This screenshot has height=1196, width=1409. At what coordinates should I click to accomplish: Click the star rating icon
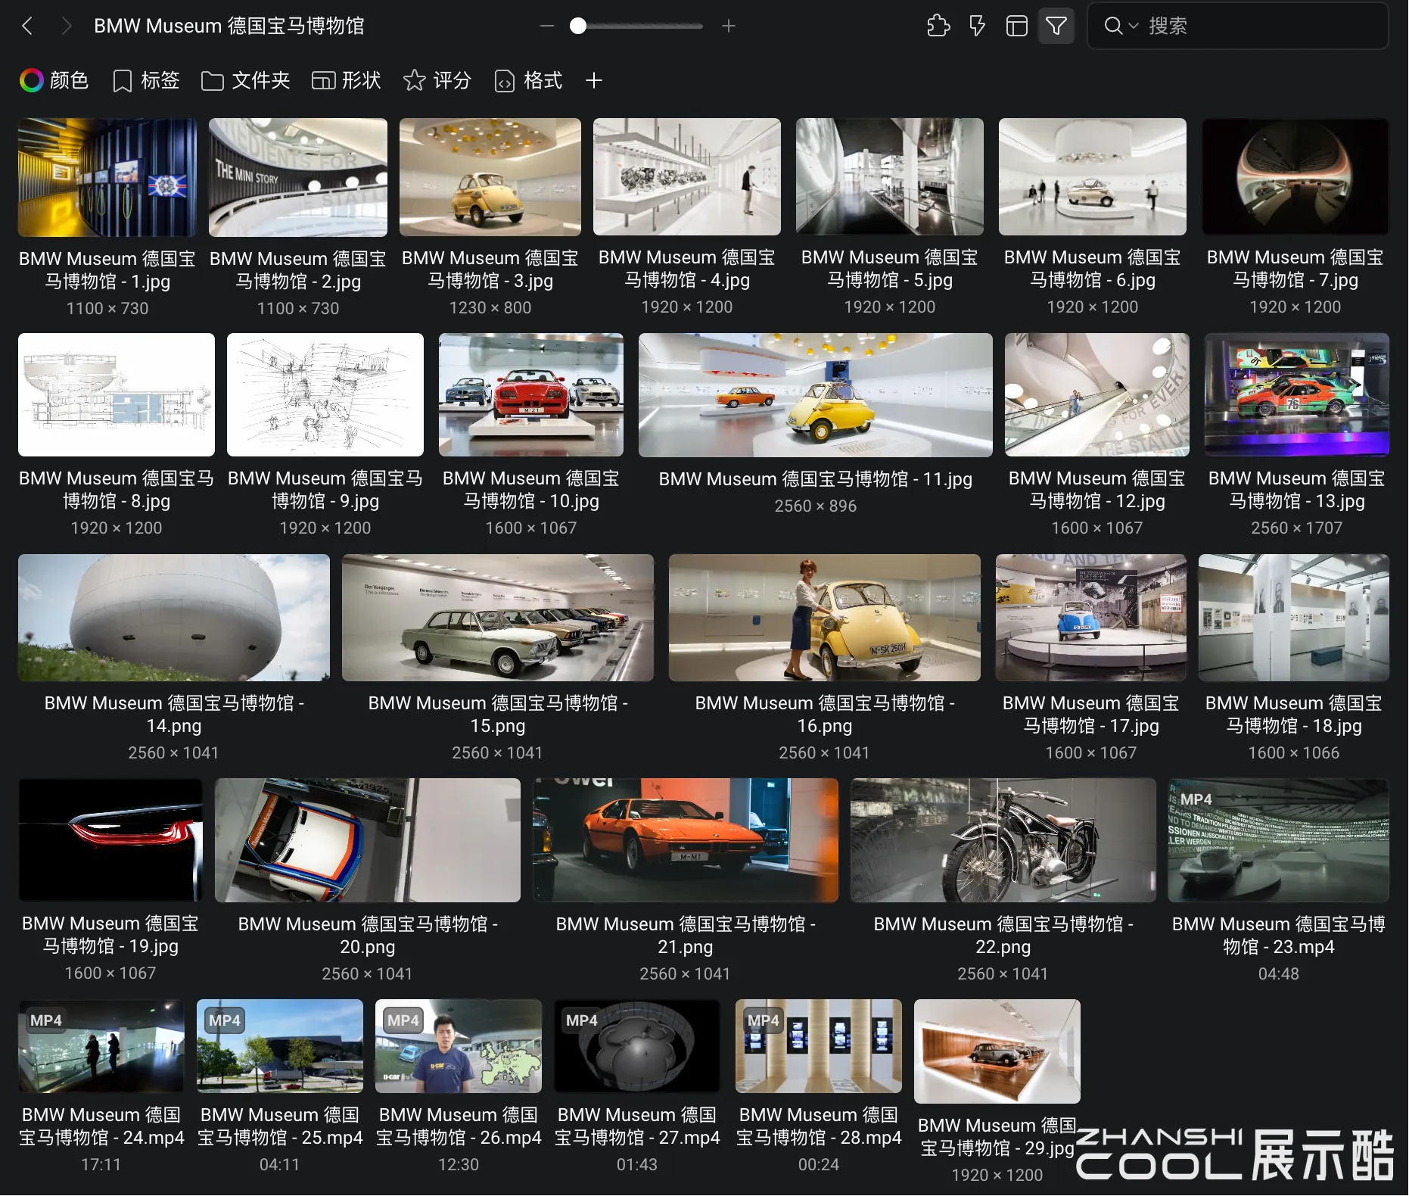point(414,80)
